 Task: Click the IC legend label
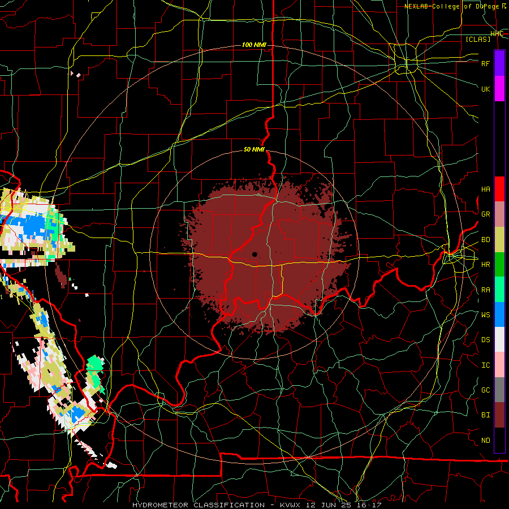pyautogui.click(x=485, y=365)
